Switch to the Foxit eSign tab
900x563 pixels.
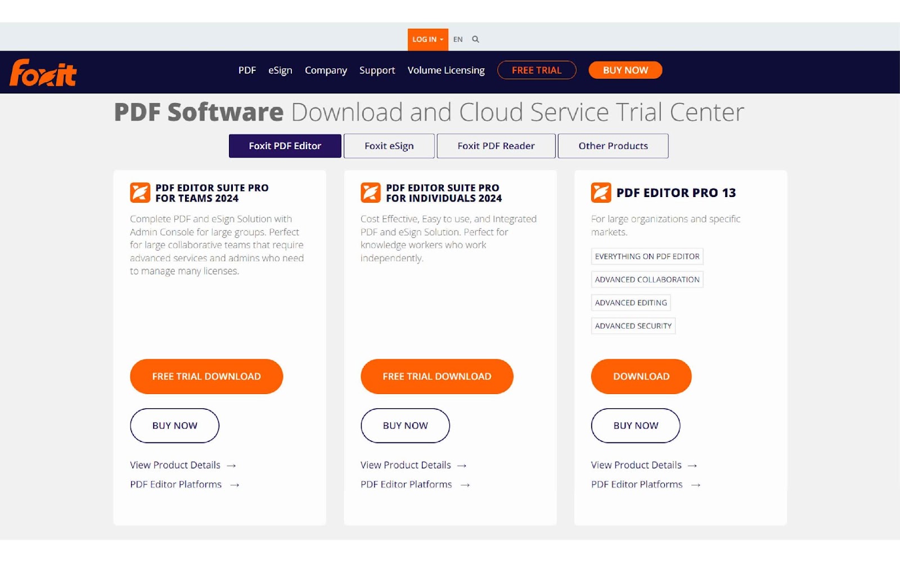pyautogui.click(x=389, y=146)
